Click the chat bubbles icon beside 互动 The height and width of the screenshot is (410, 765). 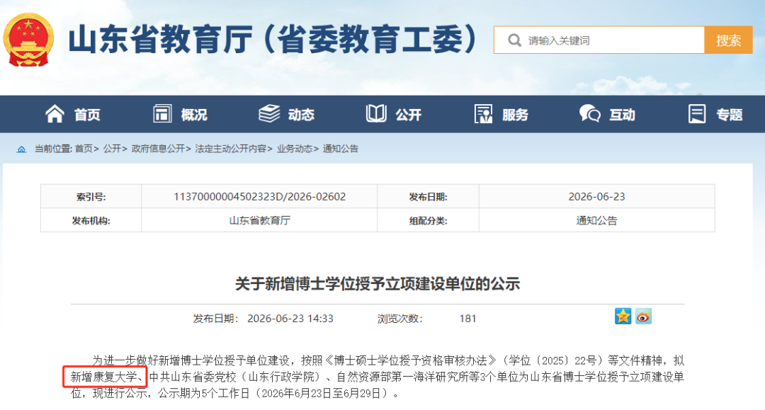click(x=590, y=114)
